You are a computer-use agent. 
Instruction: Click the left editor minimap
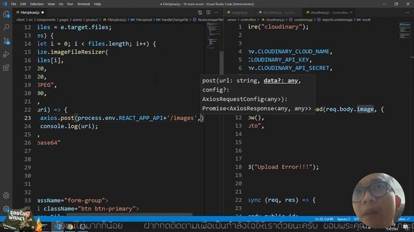pos(212,35)
